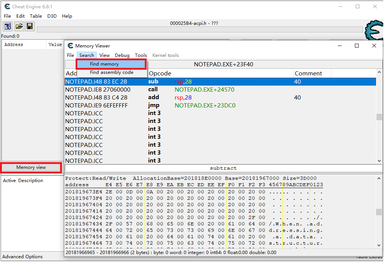
Task: Select the sub rsp,28 disassembly row
Action: (220, 82)
